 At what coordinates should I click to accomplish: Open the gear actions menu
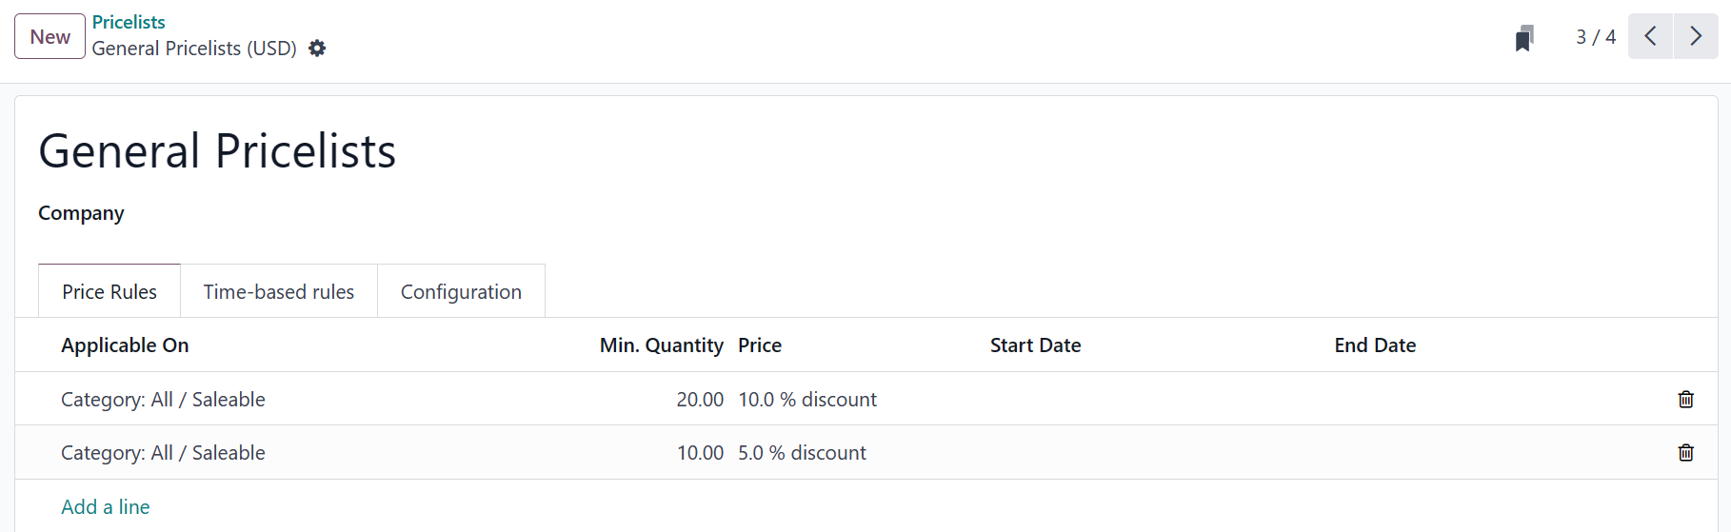coord(317,49)
